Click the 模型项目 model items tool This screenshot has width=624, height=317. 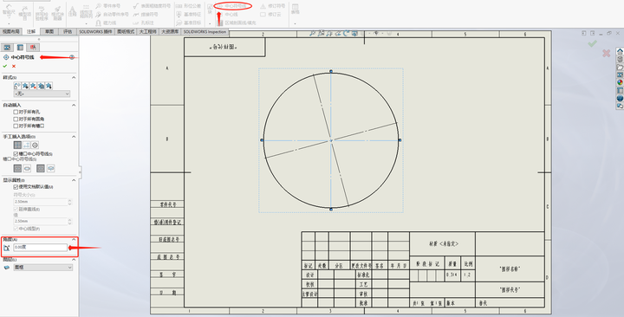(24, 12)
